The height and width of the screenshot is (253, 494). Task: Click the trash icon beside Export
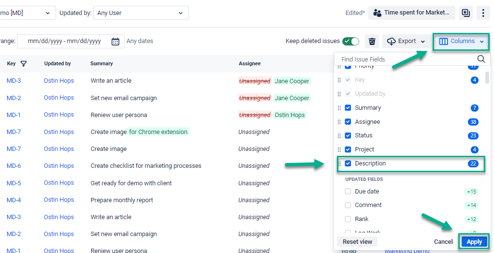[x=372, y=42]
